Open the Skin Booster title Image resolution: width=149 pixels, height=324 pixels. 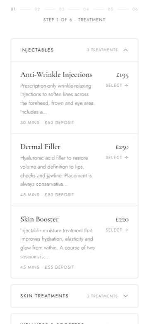click(x=39, y=219)
